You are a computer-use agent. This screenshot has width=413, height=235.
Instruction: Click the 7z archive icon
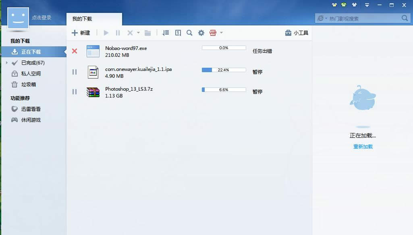tap(93, 92)
